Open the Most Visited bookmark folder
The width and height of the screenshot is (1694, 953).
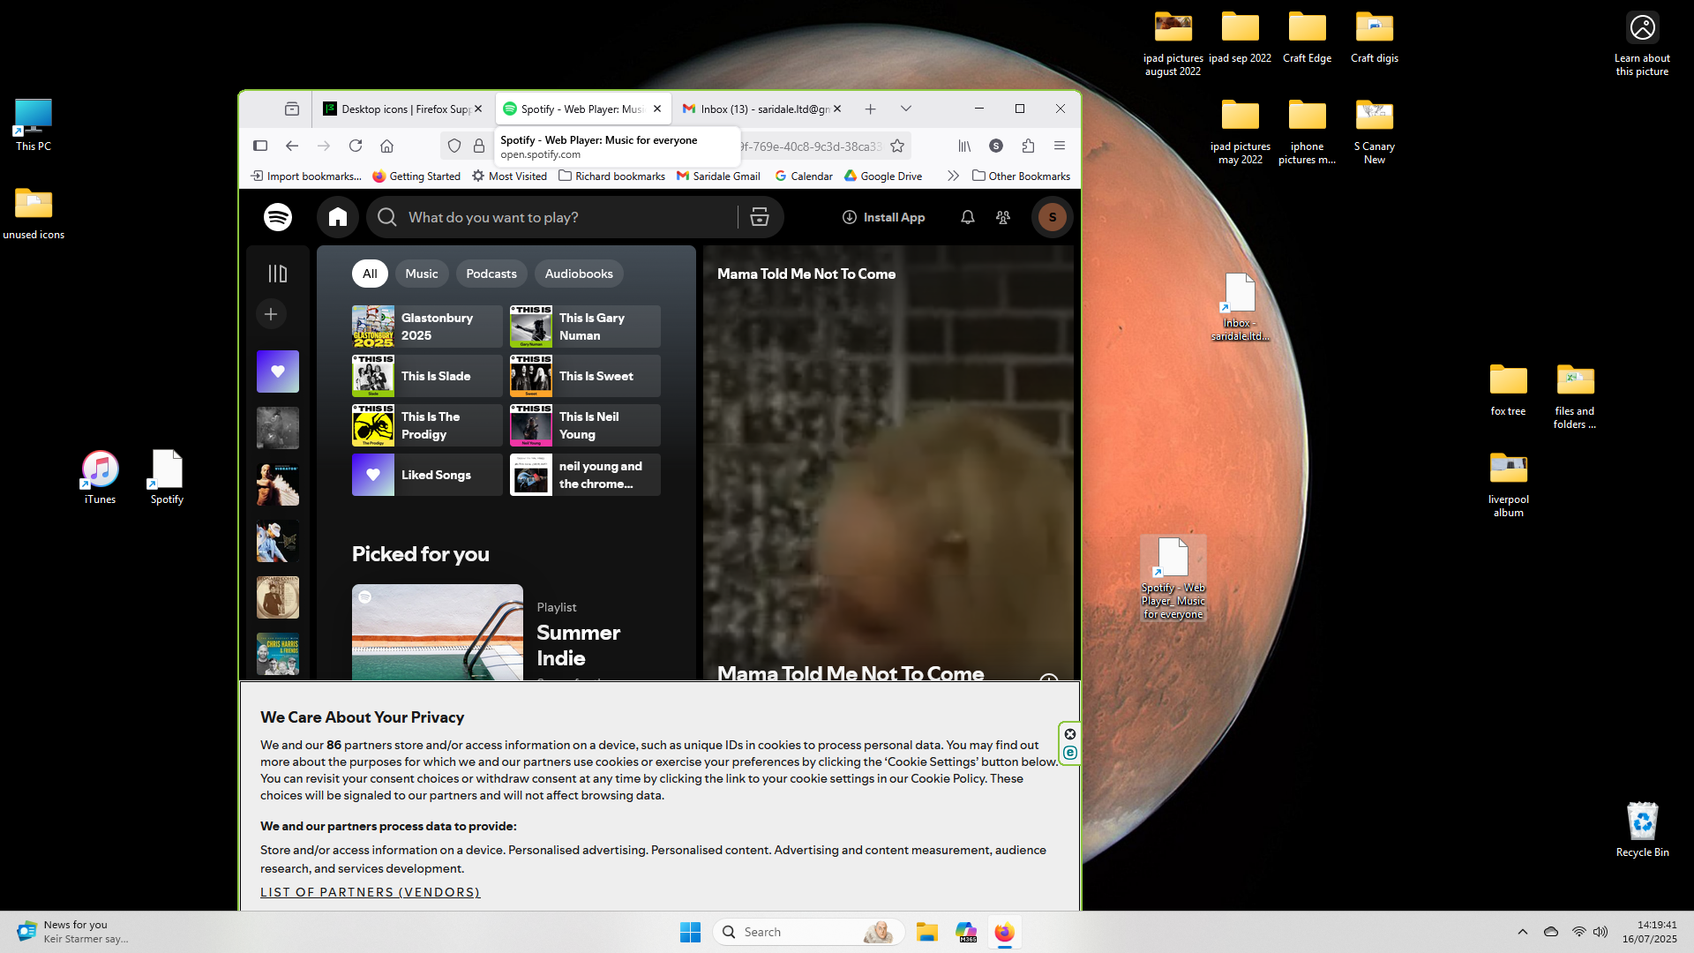pyautogui.click(x=509, y=176)
